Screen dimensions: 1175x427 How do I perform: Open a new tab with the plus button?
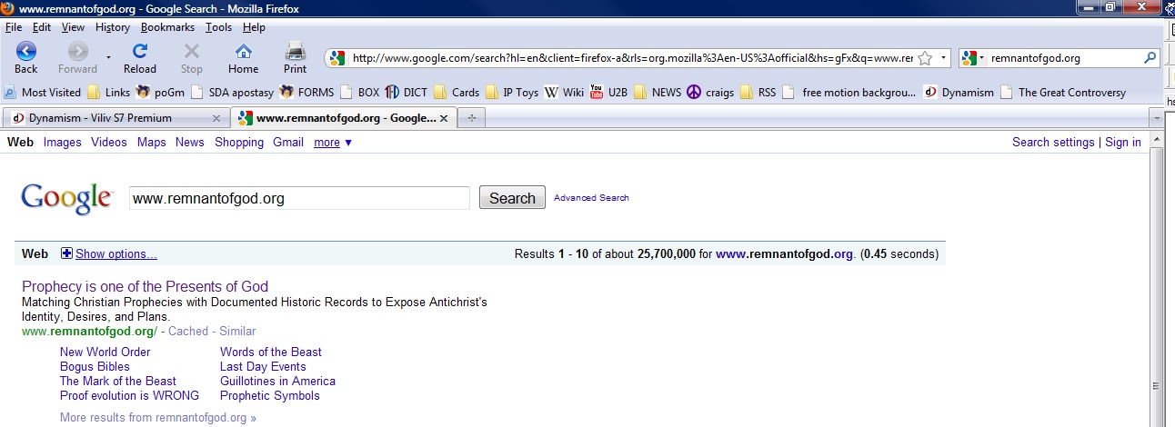[x=471, y=118]
